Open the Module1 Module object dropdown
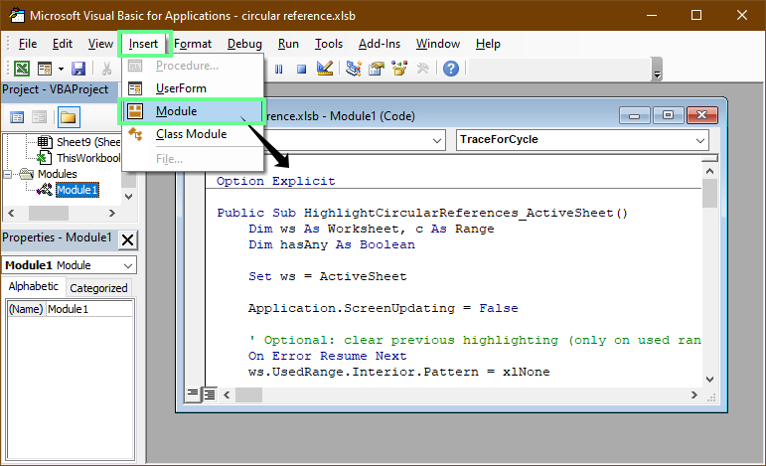 point(128,265)
